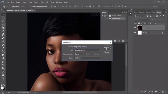Open the Opacity dropdown arrow
The height and width of the screenshot is (94, 168).
pos(163,20)
